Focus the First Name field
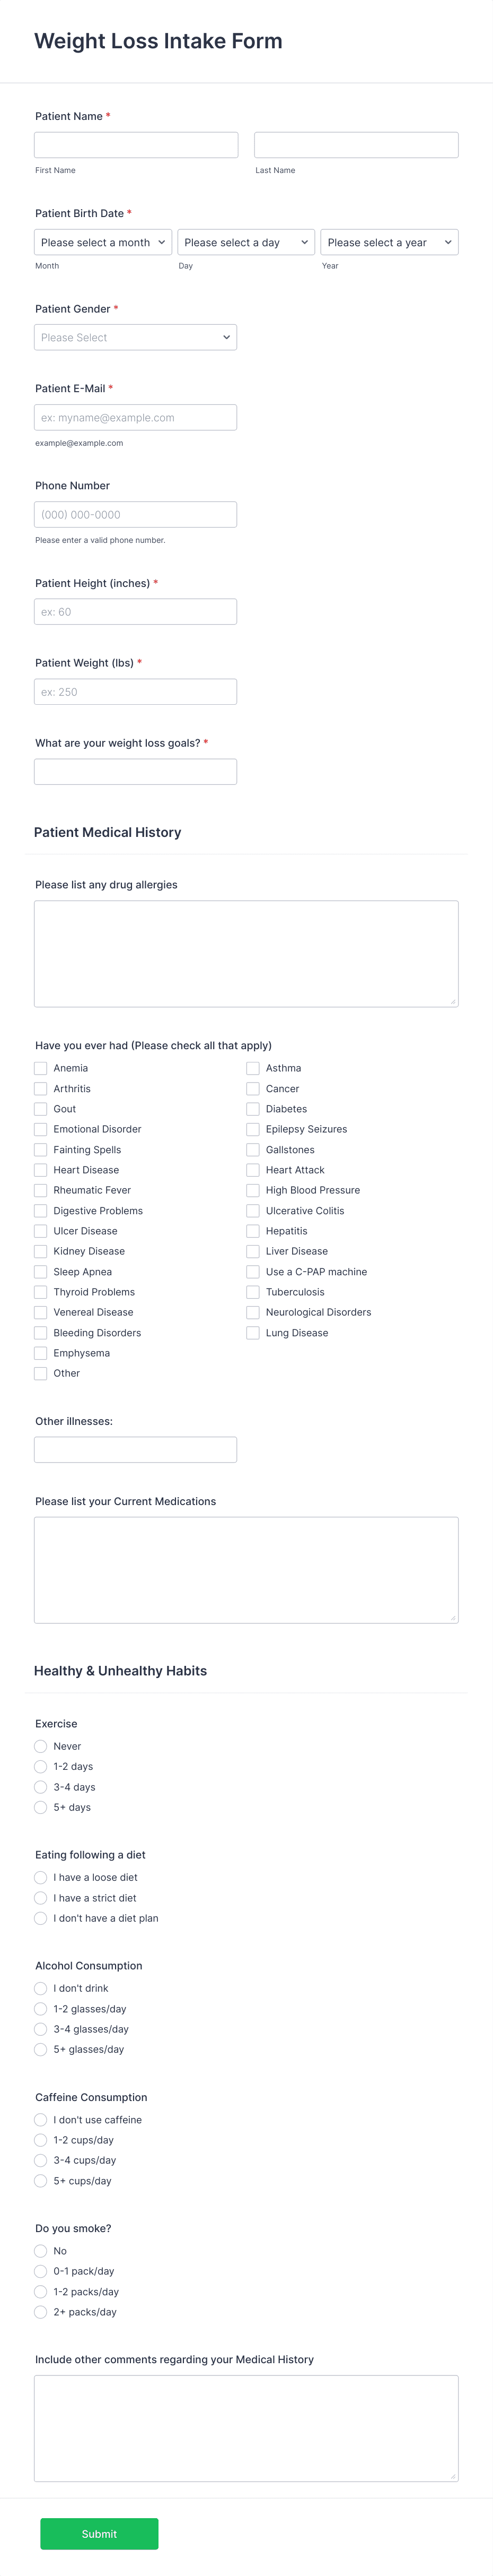 click(x=136, y=145)
